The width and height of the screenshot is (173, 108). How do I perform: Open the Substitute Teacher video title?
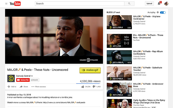(148, 69)
